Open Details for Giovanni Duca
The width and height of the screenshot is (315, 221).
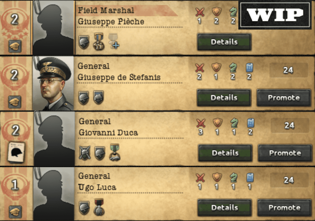point(225,153)
